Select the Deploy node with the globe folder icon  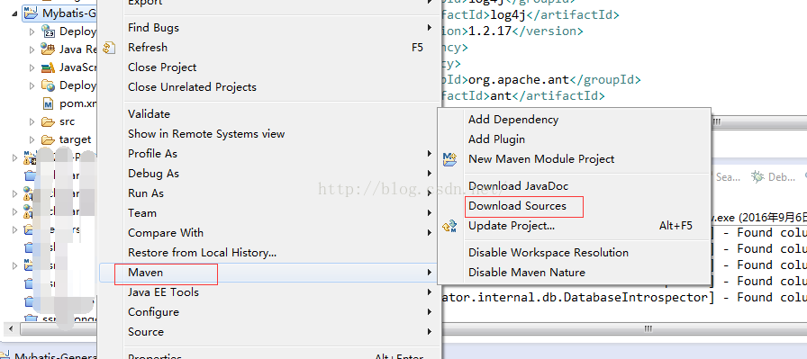[x=48, y=85]
